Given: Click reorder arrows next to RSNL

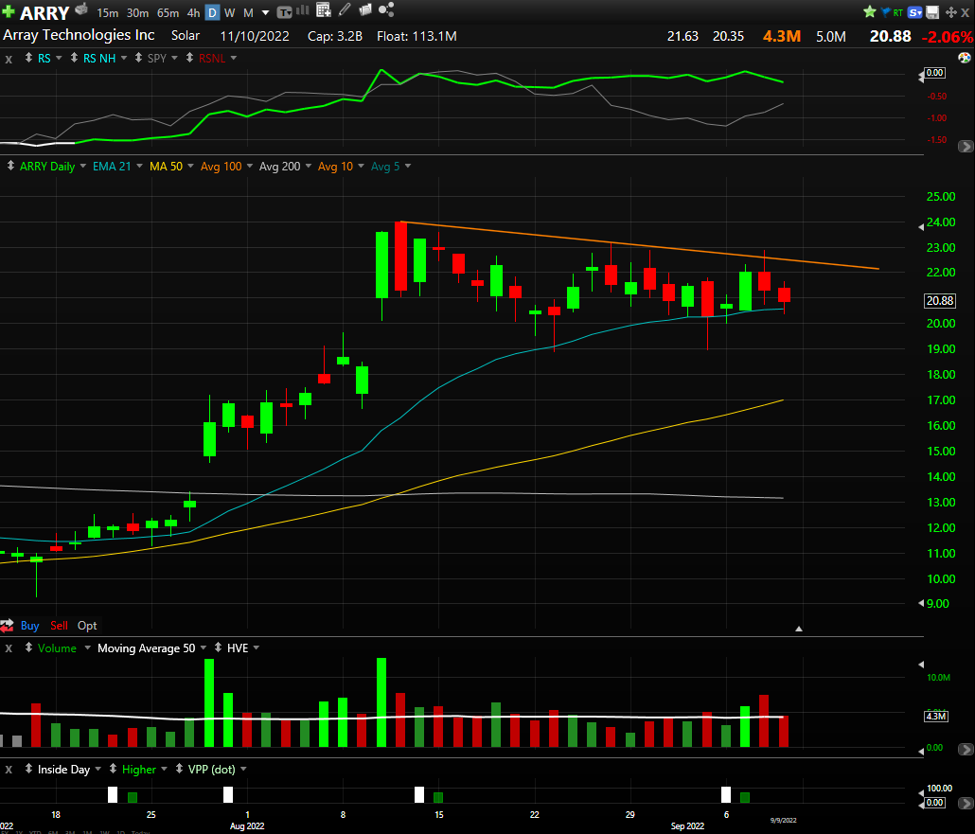Looking at the screenshot, I should coord(189,58).
